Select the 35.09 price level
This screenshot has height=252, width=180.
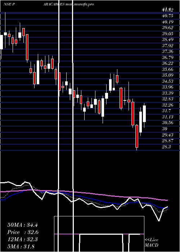coord(168,75)
